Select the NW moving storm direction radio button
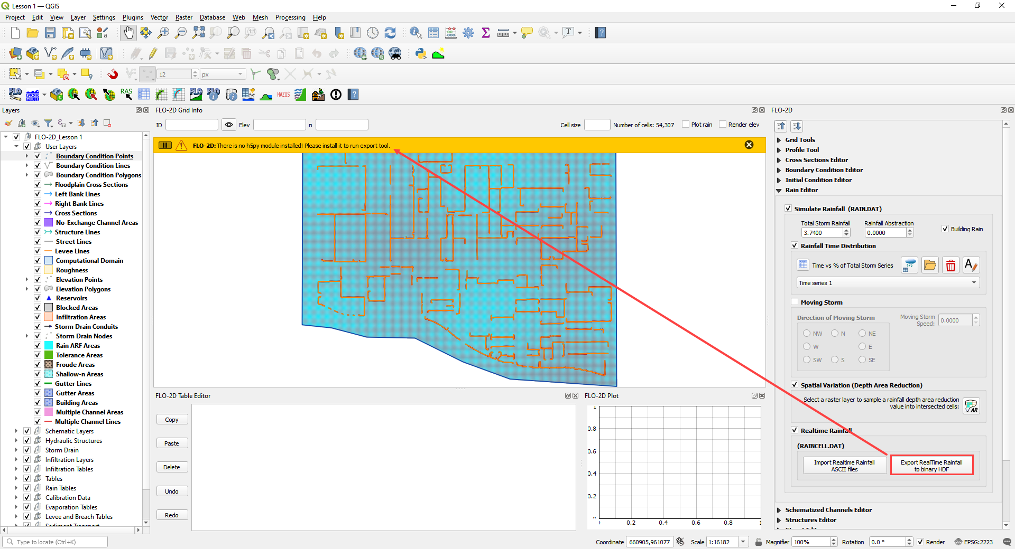Screen dimensions: 1015x549 806,333
